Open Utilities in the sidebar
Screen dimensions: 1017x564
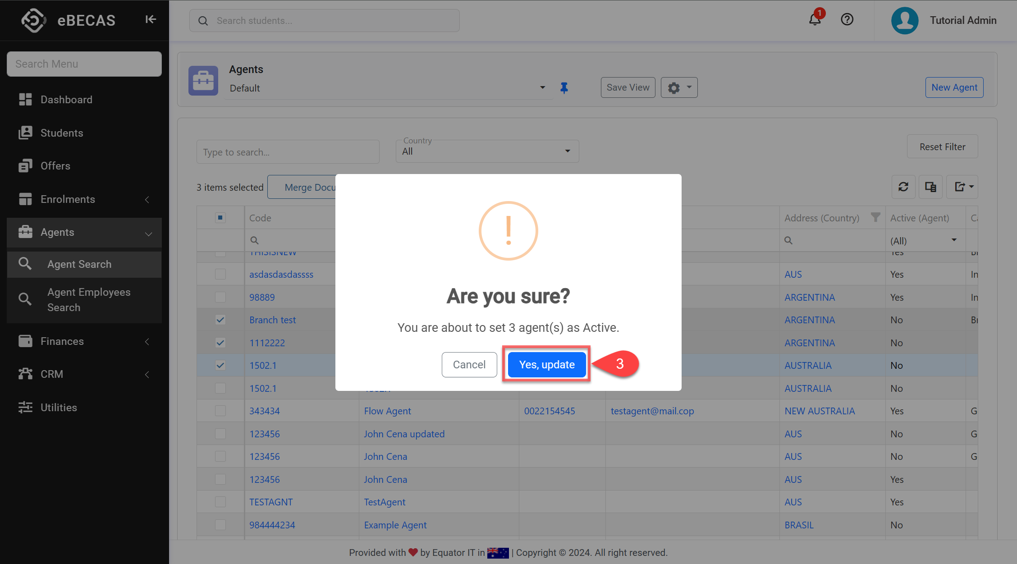click(x=84, y=408)
